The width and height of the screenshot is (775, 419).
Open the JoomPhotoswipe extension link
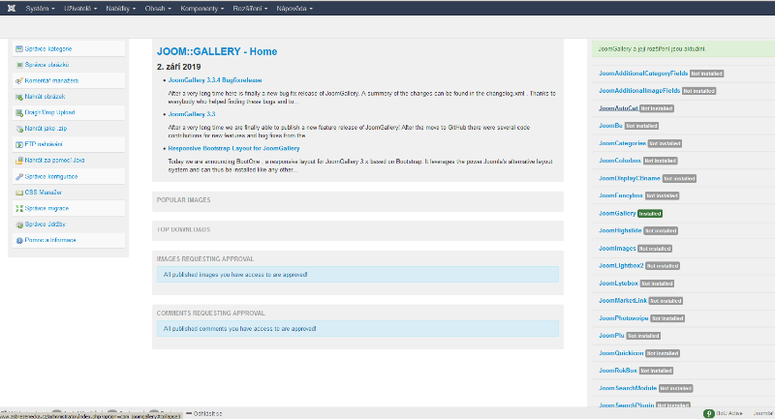coord(623,318)
